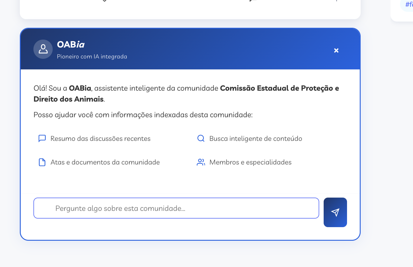Click the bold community name 'Comissão Estadual de Proteção'
Screen dimensions: 413x267
(276, 88)
